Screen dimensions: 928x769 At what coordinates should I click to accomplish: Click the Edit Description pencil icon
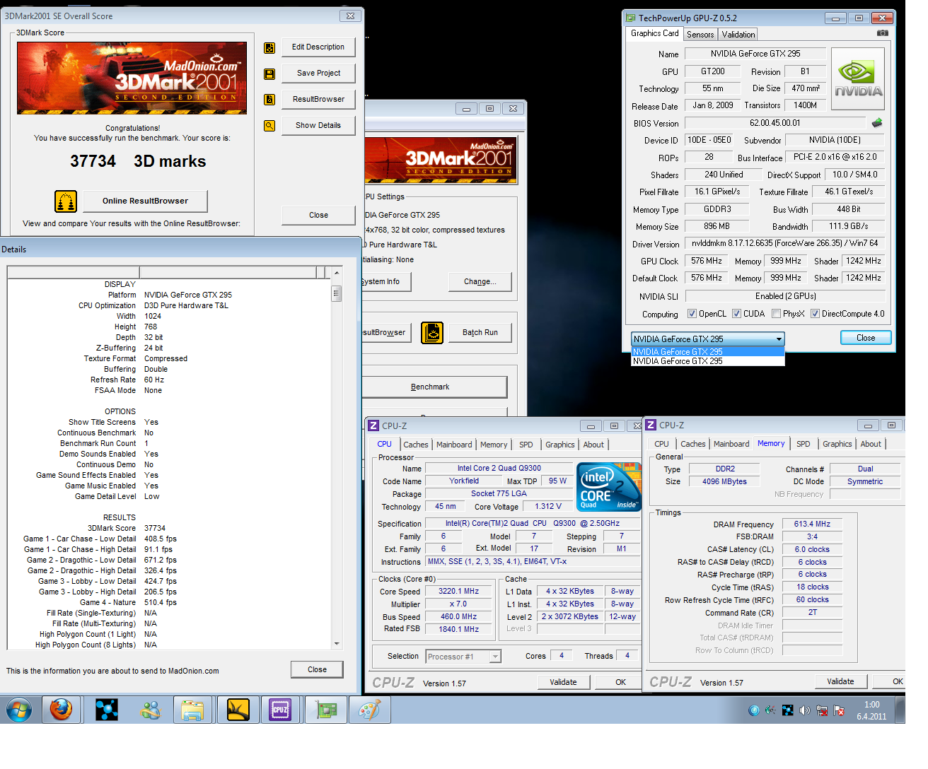269,48
